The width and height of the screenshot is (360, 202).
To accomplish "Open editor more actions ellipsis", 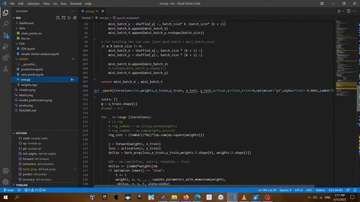I will click(x=355, y=11).
